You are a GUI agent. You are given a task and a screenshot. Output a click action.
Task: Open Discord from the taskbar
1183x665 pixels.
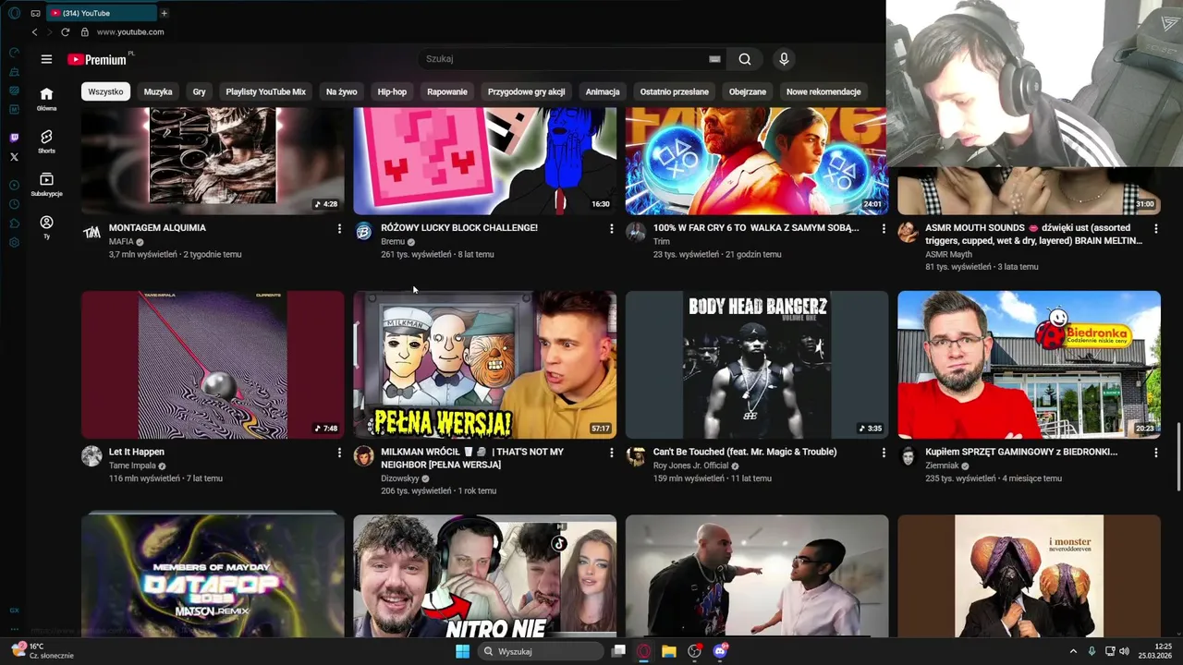pos(721,651)
